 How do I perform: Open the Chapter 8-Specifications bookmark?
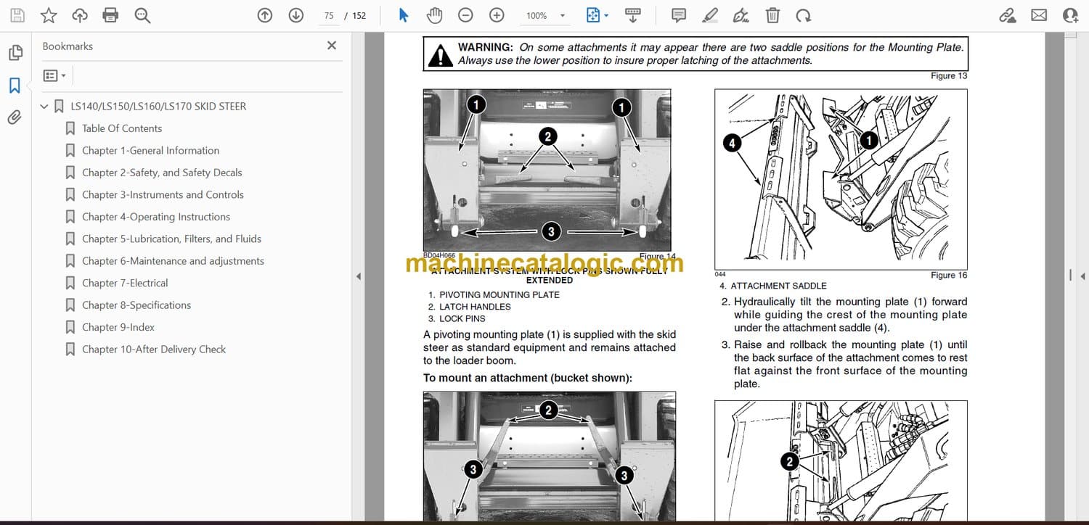coord(136,305)
